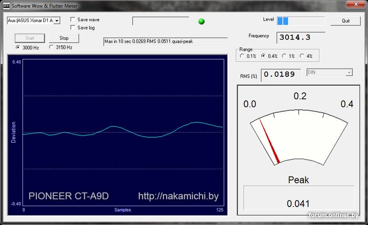Image resolution: width=368 pixels, height=225 pixels.
Task: Pick the 4% range option
Action: (302, 56)
